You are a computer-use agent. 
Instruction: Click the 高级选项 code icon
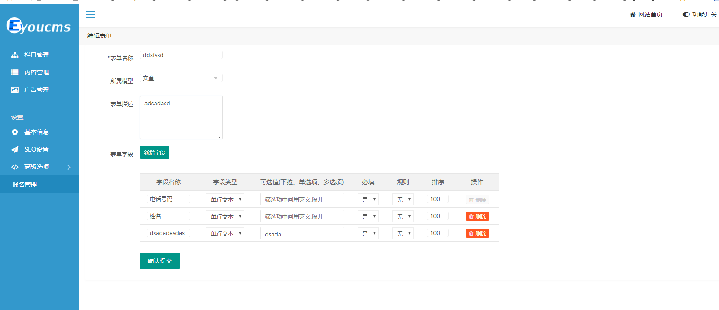(x=15, y=167)
